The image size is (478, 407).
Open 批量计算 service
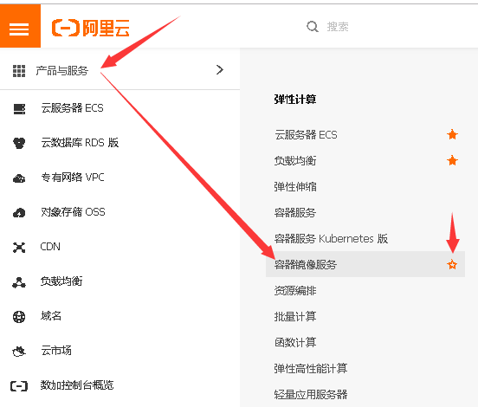[295, 316]
